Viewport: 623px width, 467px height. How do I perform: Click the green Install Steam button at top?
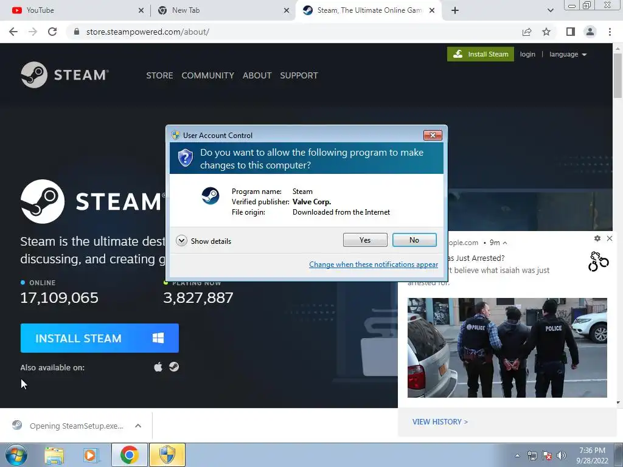(x=481, y=54)
